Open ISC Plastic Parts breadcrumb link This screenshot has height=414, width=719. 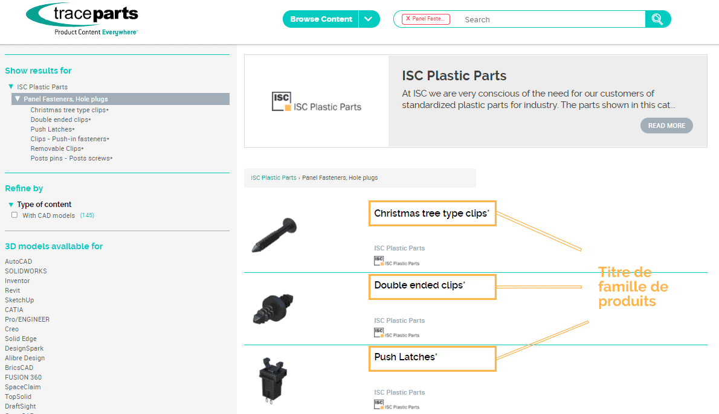tap(273, 178)
